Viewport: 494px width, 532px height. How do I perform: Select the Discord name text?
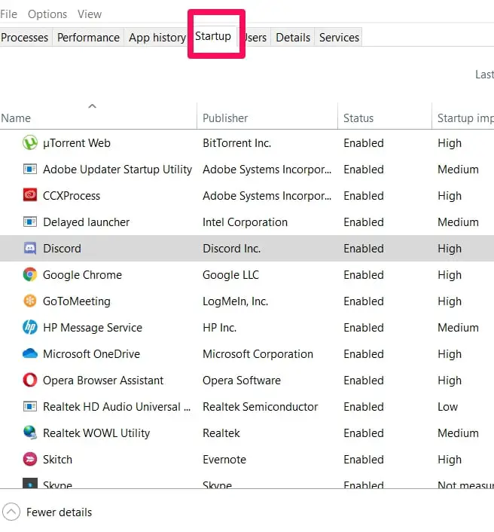click(62, 249)
